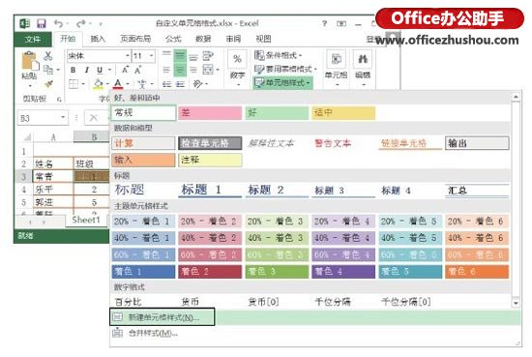Click the Editing binoculars icon

tap(363, 59)
